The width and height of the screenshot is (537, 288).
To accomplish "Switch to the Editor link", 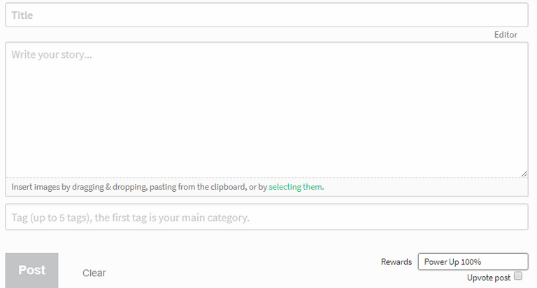I will (x=506, y=35).
